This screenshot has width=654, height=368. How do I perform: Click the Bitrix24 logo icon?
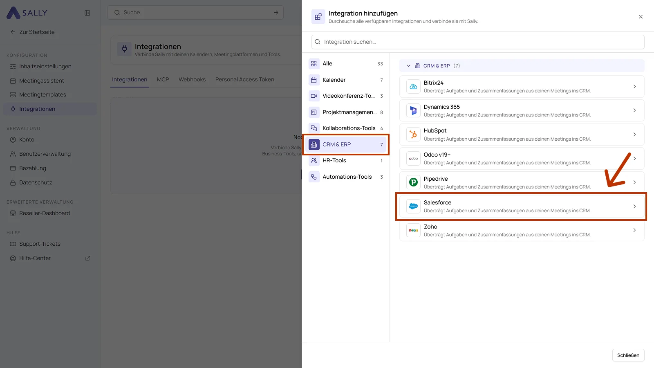click(413, 87)
